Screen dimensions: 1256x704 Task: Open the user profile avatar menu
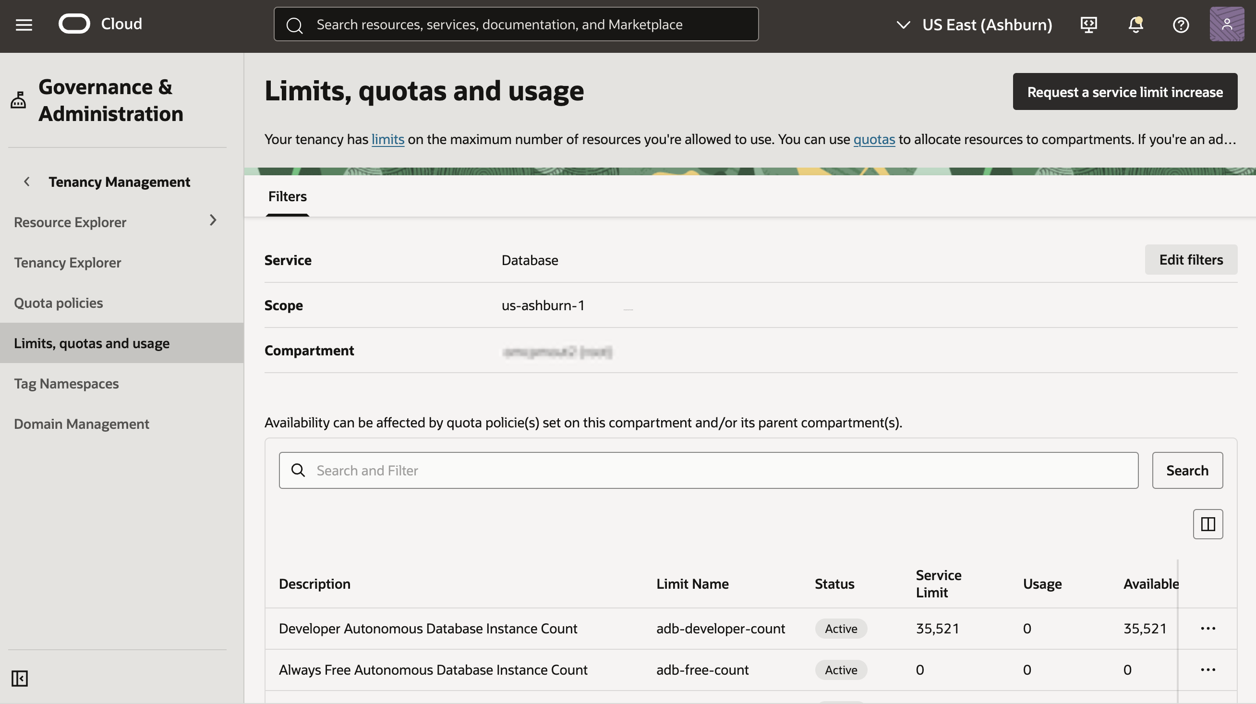[x=1227, y=24]
